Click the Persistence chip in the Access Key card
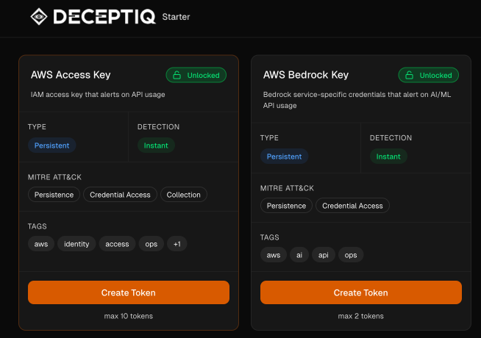 tap(54, 195)
